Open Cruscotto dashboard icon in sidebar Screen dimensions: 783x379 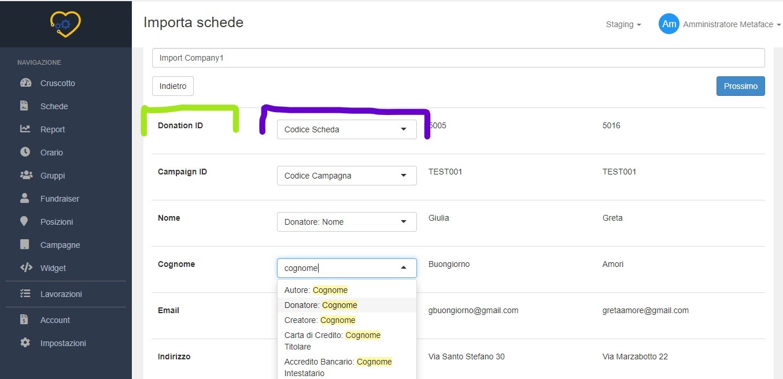(25, 83)
